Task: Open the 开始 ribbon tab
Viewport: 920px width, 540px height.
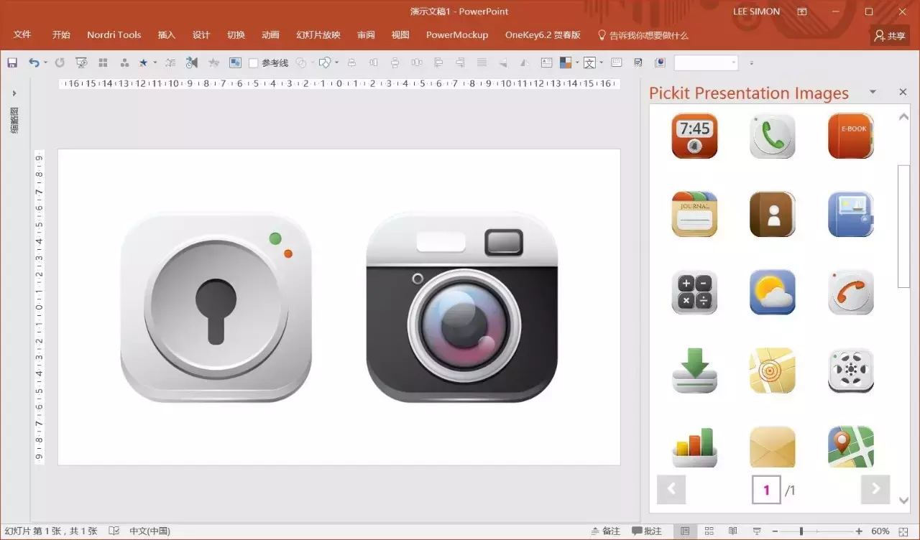Action: 61,35
